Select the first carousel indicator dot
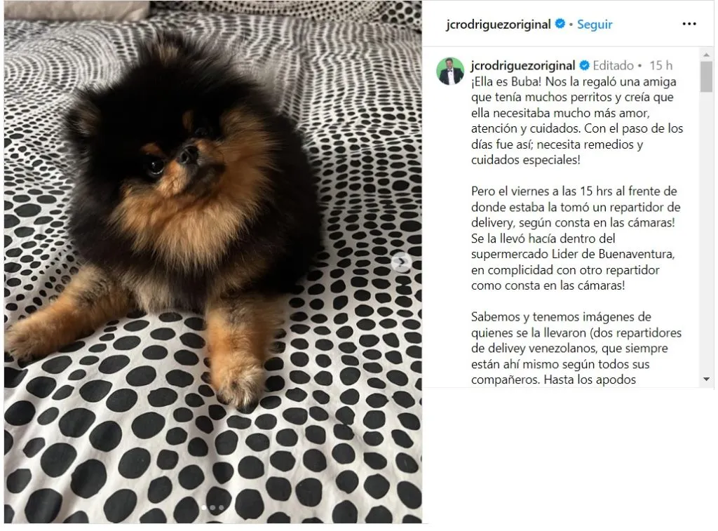This screenshot has height=531, width=718. tap(204, 508)
